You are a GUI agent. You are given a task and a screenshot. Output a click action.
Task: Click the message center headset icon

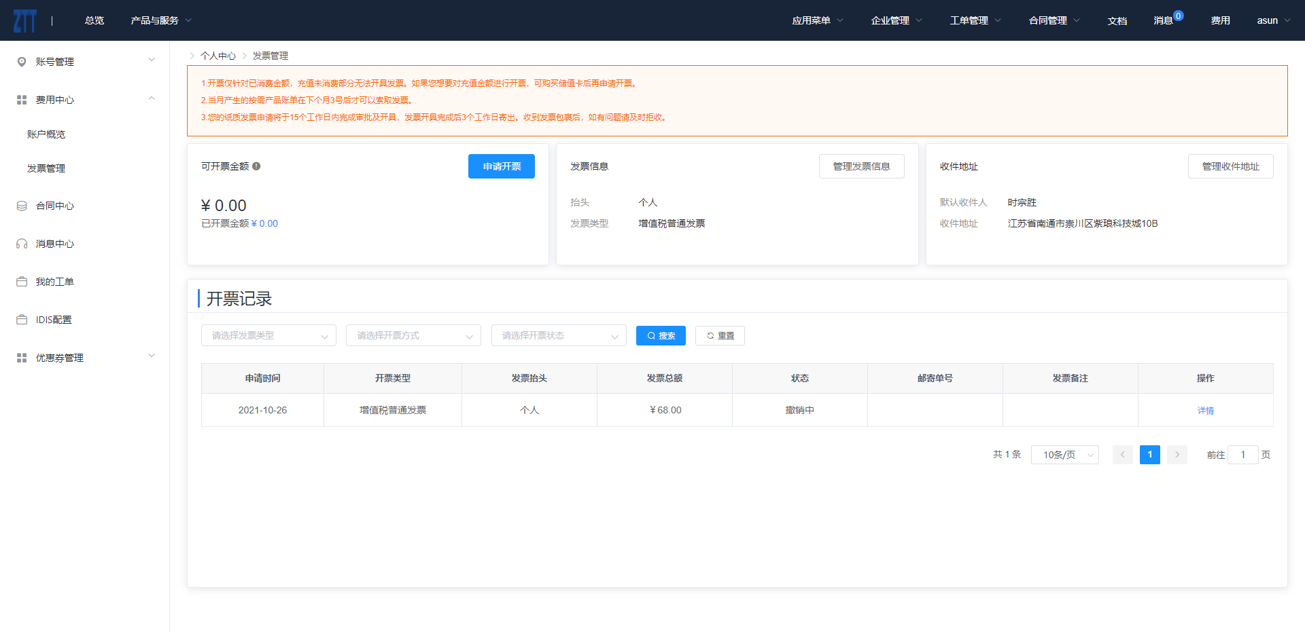tap(22, 244)
